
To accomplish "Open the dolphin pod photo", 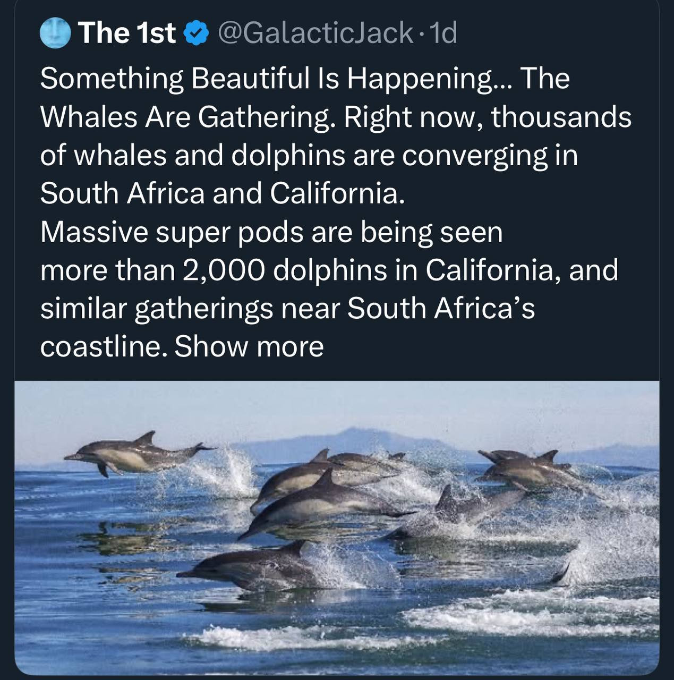I will click(x=337, y=526).
